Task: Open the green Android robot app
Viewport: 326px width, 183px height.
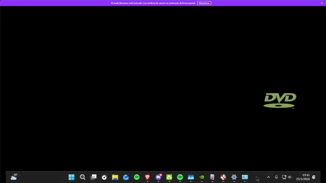Action: pos(169,177)
